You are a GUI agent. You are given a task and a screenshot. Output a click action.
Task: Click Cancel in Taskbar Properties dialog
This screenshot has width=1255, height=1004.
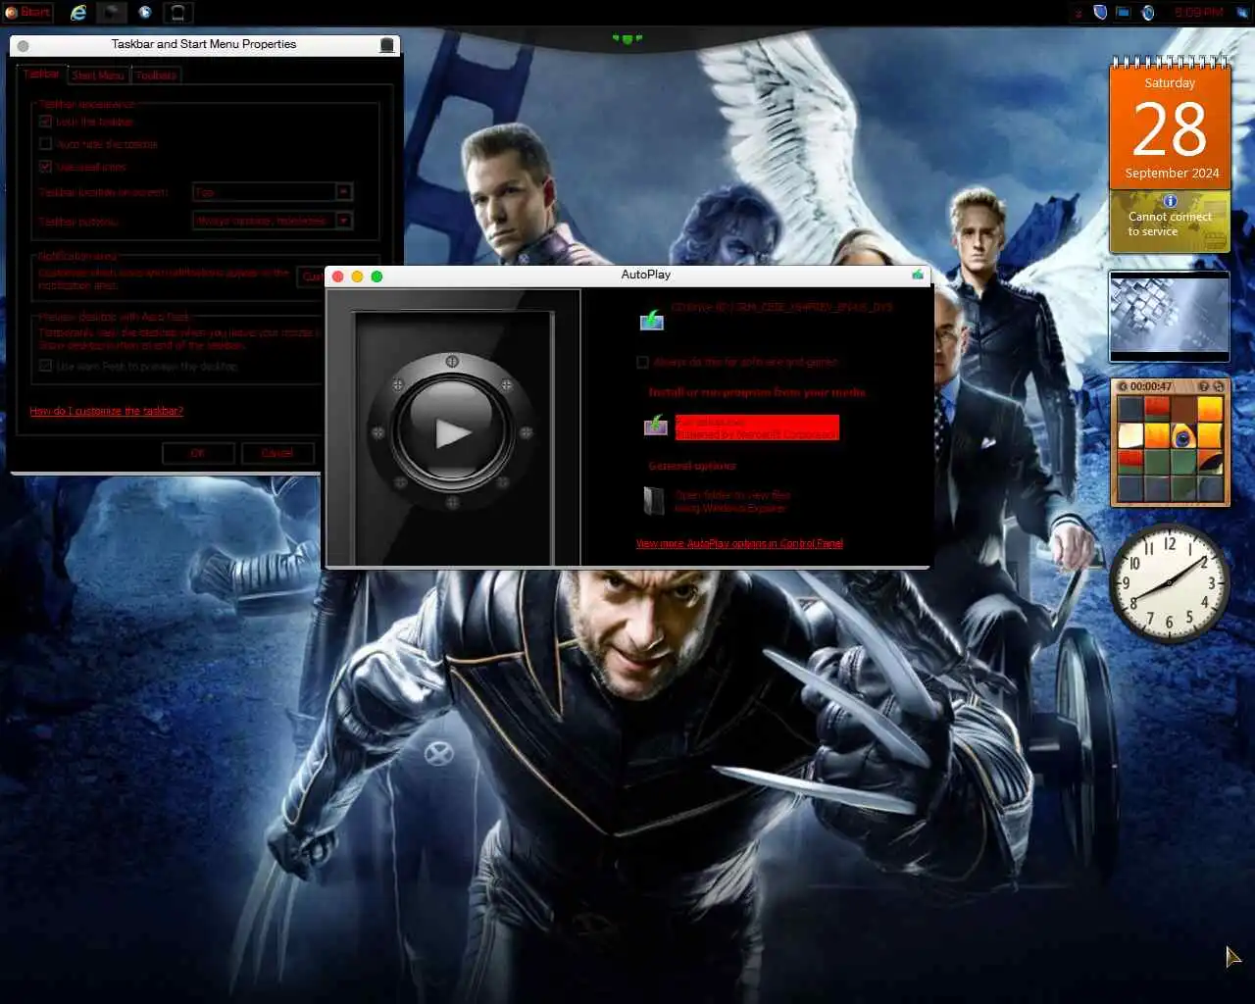pos(277,453)
